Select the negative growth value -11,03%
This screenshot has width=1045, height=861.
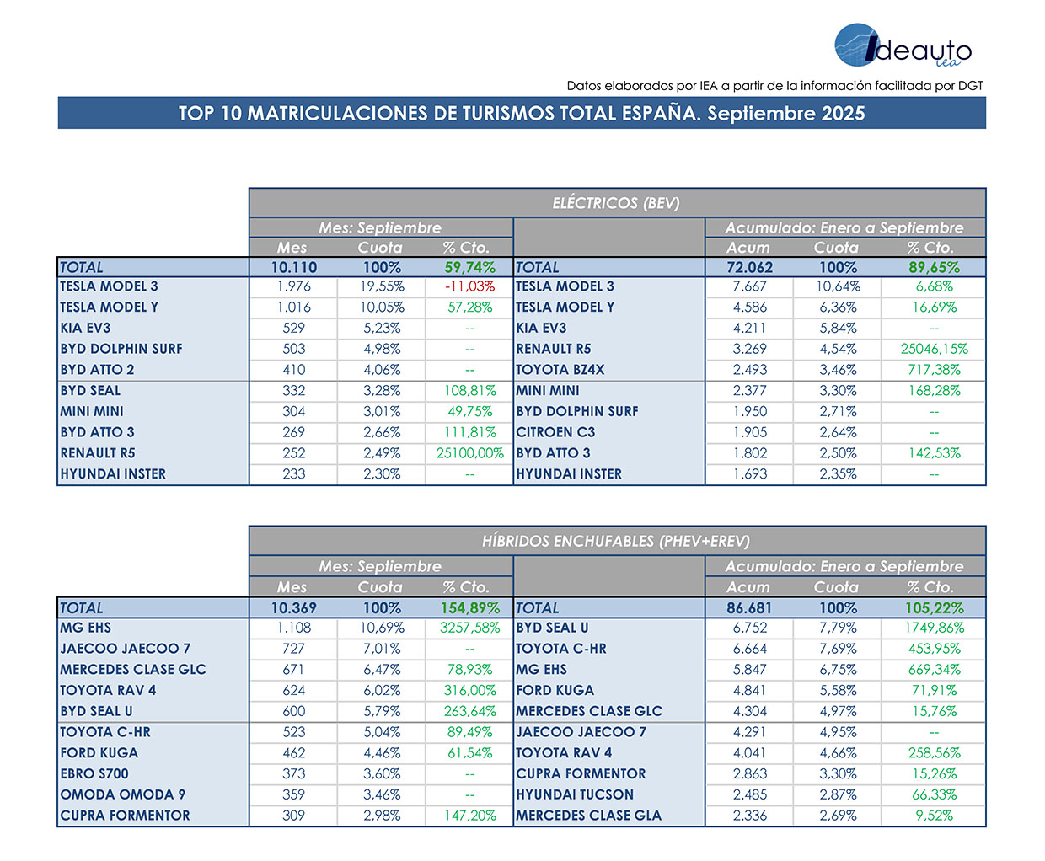tap(469, 286)
